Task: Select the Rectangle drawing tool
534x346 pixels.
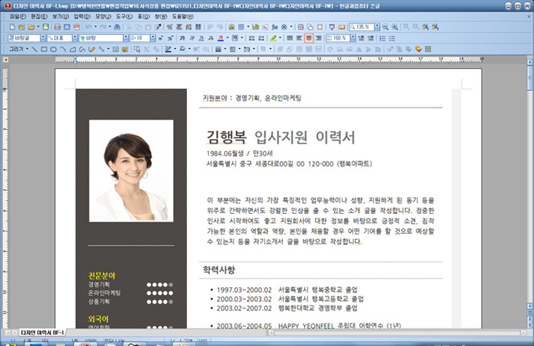Action: tap(44, 50)
